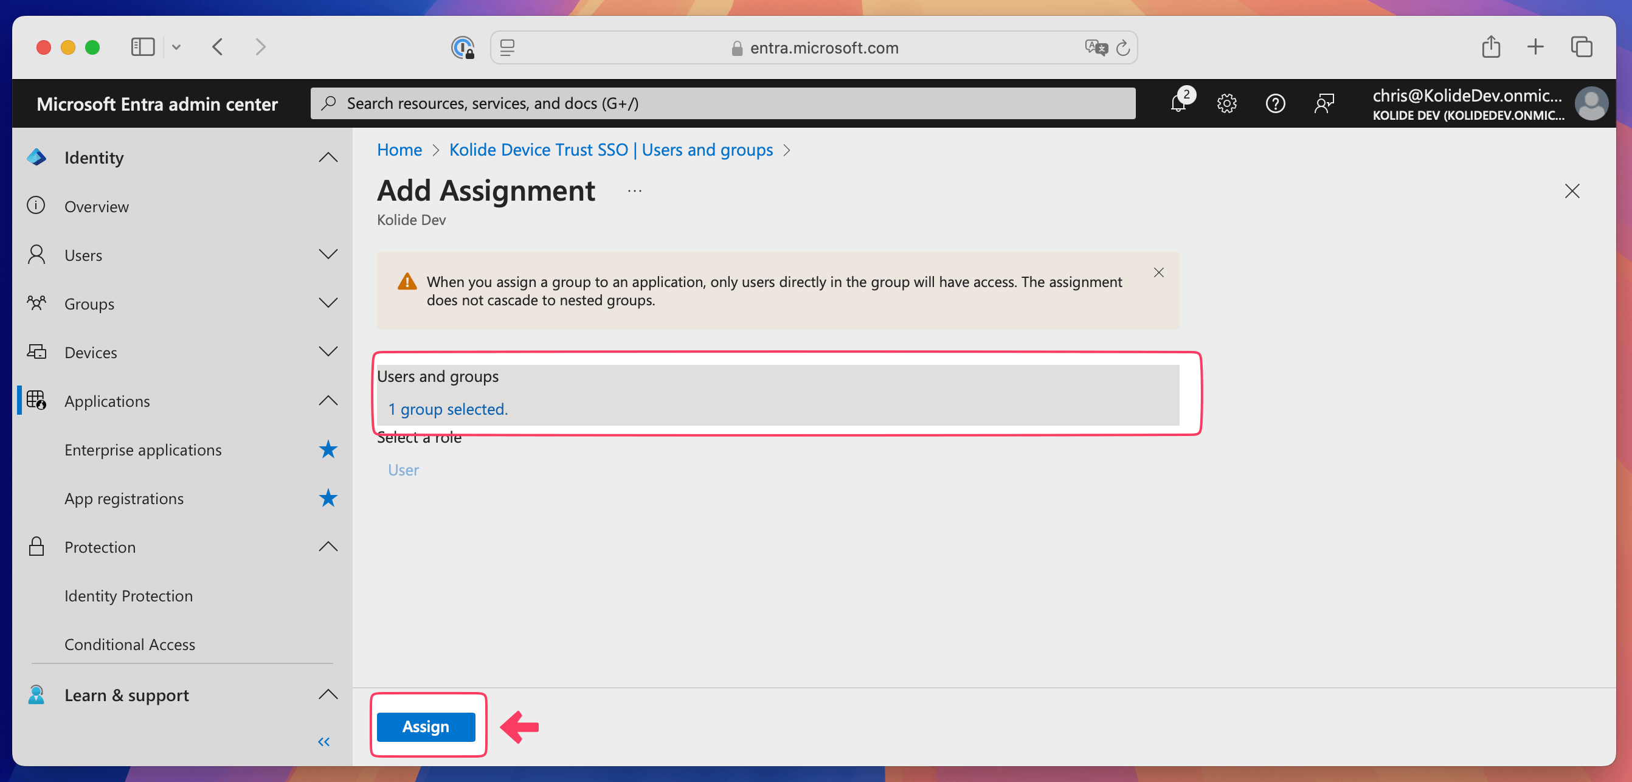Collapse sidebar with double chevron icon

(323, 741)
